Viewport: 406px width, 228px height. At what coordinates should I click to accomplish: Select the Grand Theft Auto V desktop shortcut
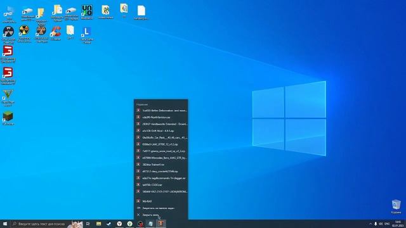click(x=8, y=98)
